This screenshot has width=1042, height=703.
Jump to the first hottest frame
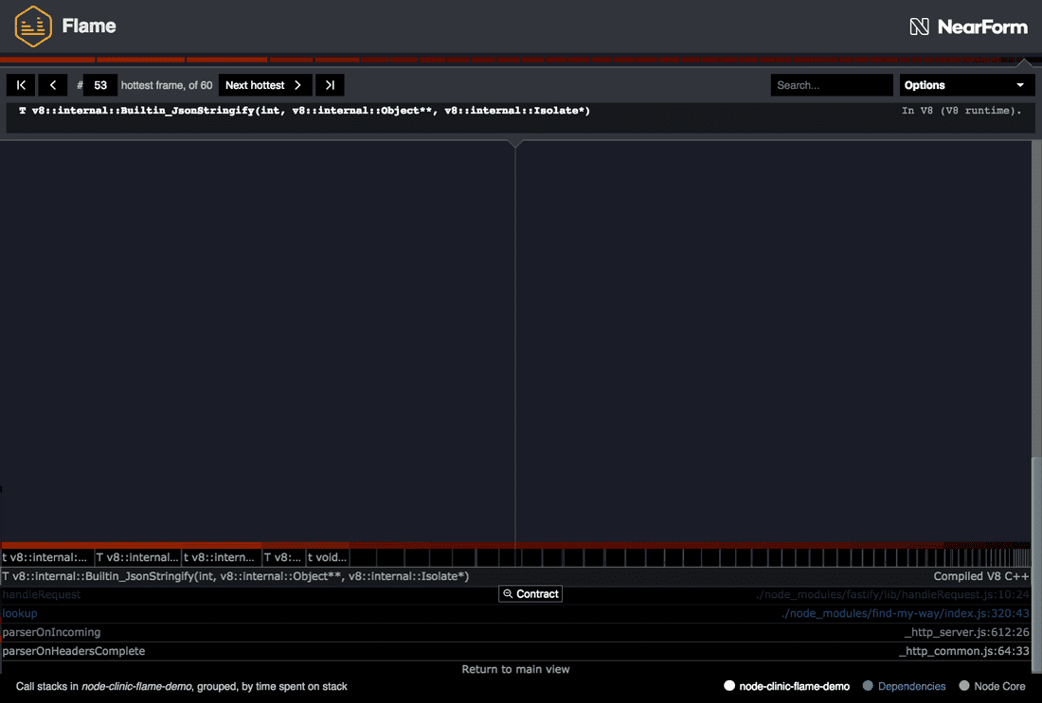[21, 85]
